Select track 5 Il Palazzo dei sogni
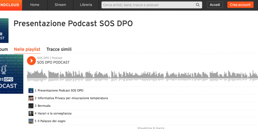The height and width of the screenshot is (129, 258). tap(142, 121)
